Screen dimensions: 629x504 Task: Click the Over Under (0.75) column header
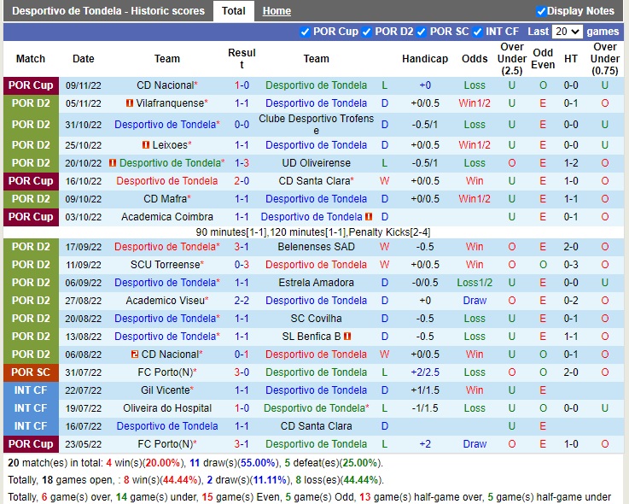click(x=605, y=59)
